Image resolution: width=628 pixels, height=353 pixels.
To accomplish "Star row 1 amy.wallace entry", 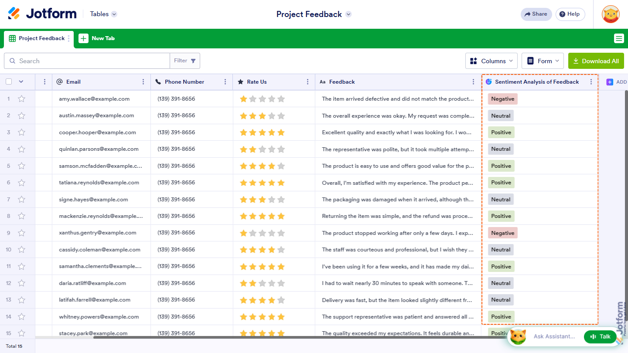I will [x=21, y=99].
